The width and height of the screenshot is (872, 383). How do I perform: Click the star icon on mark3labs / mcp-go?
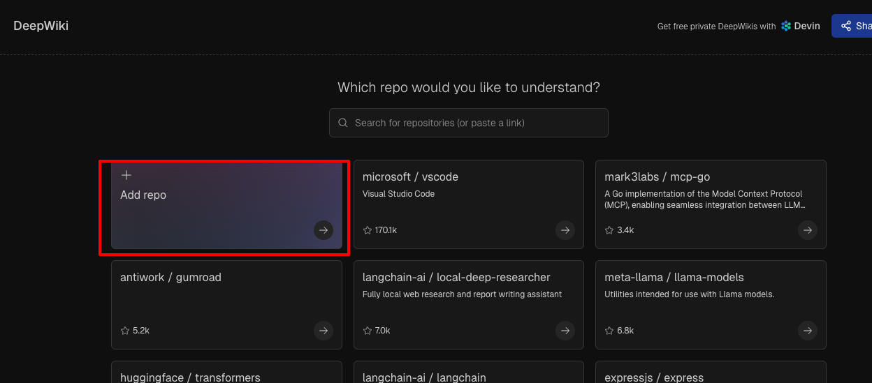[x=609, y=230]
